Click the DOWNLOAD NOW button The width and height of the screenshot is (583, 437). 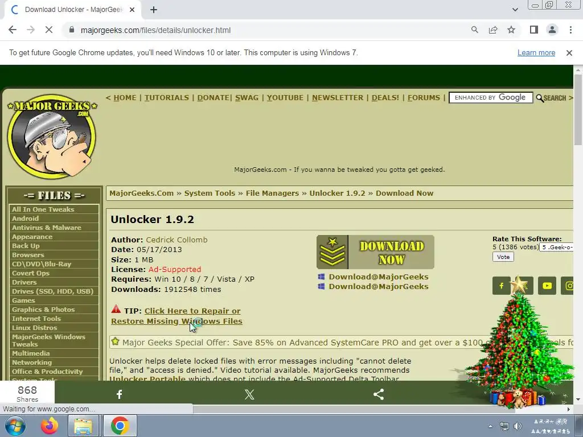[375, 252]
